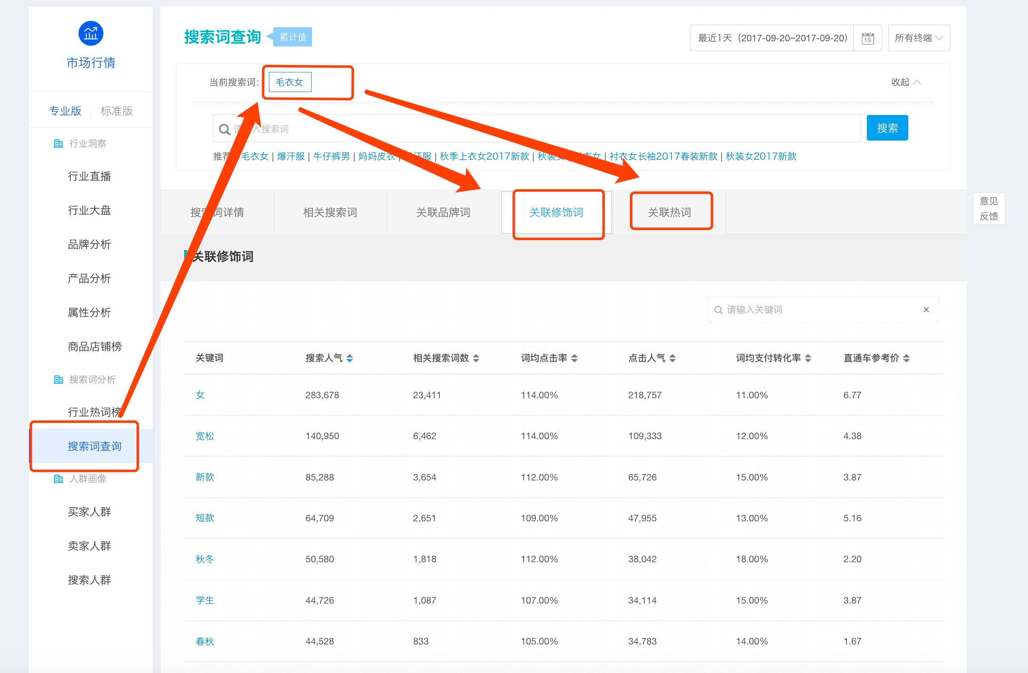1028x673 pixels.
Task: Click recommended term 妈妈皮衣
Action: pos(377,156)
